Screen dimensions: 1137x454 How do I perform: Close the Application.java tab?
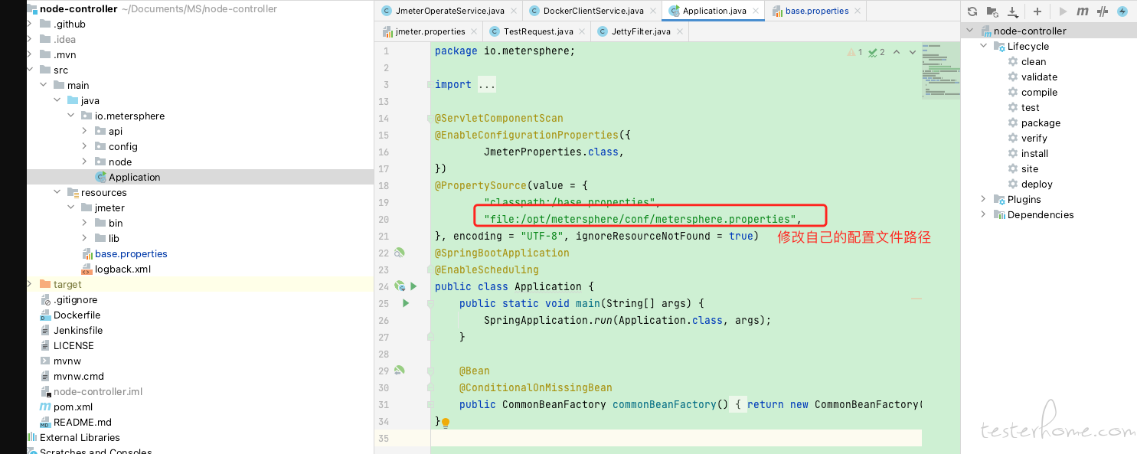coord(756,11)
